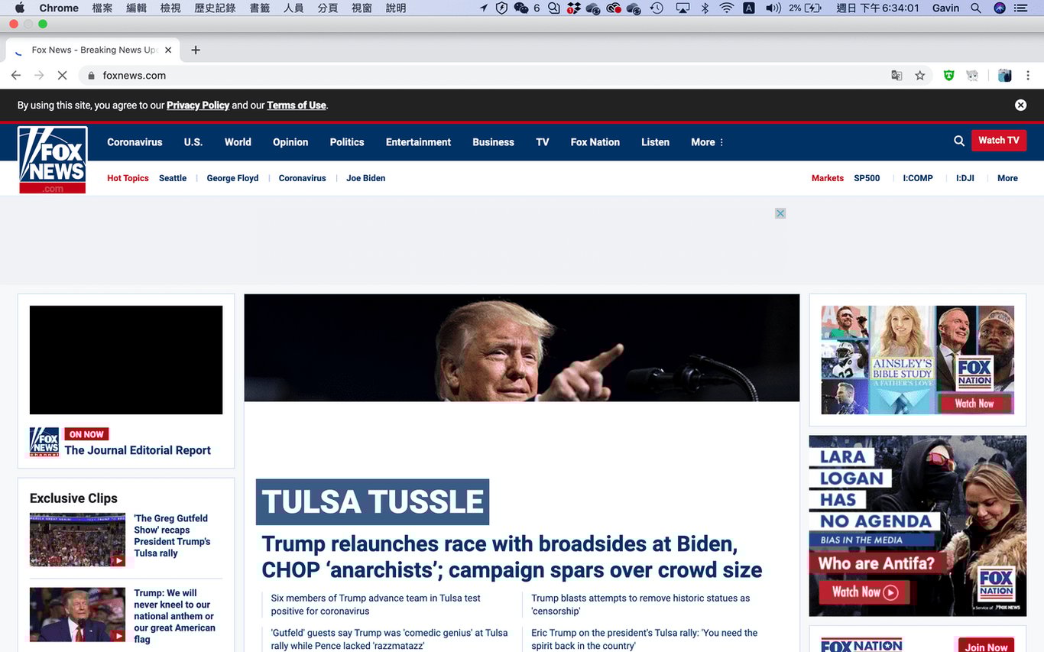Open the Joe Biden hot topic

click(x=365, y=178)
